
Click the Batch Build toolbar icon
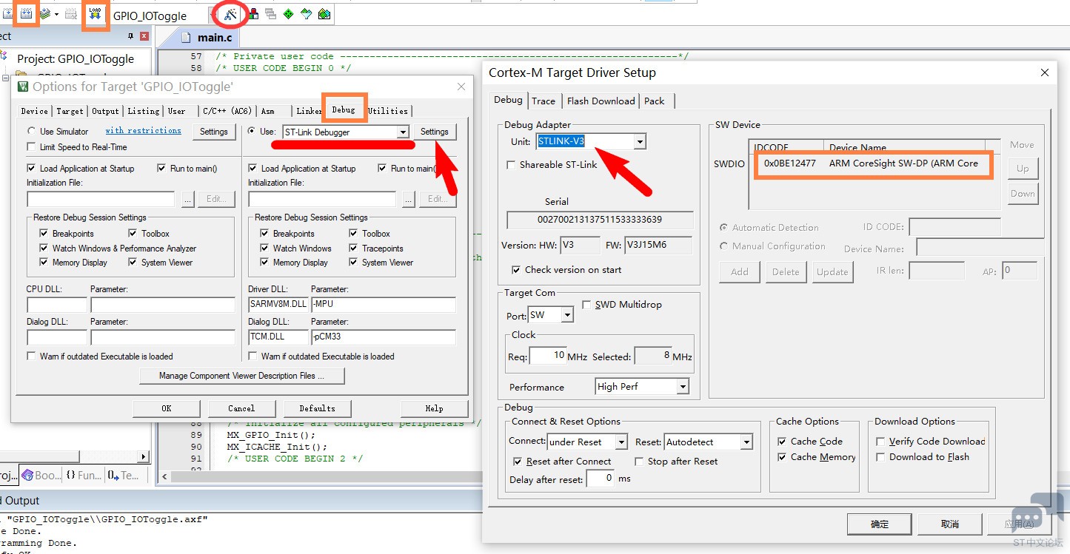coord(44,14)
